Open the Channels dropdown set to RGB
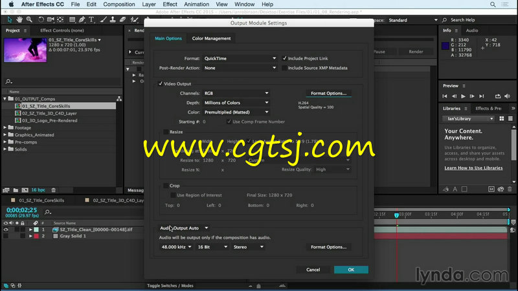The image size is (518, 291). click(236, 93)
